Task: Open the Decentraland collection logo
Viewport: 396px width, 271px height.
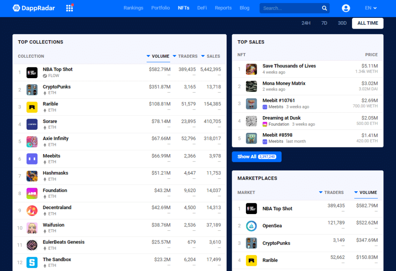Action: (32, 211)
